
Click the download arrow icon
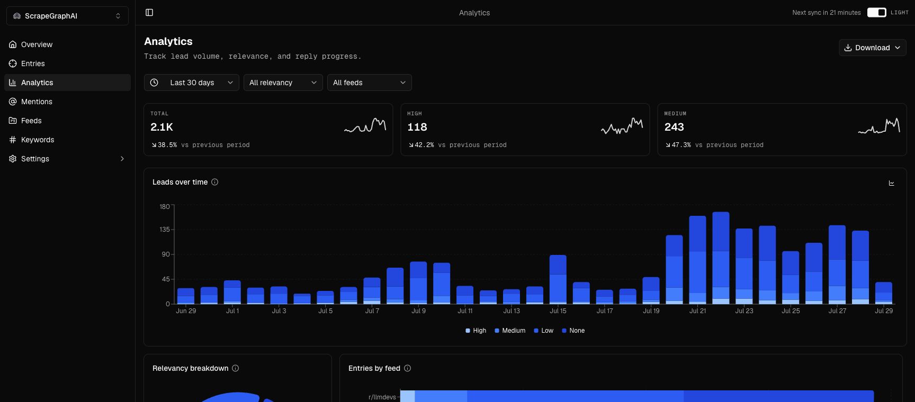848,48
